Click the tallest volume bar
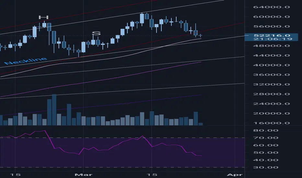This screenshot has height=178, width=302. tap(54, 110)
